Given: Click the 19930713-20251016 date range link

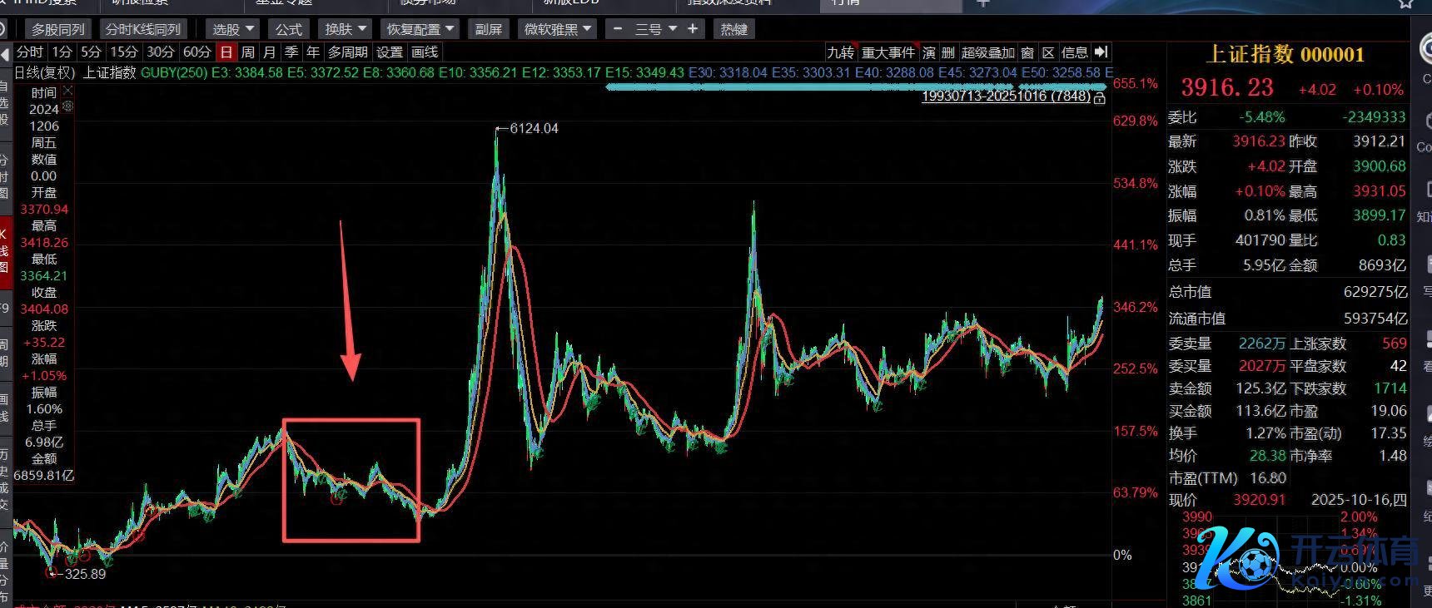Looking at the screenshot, I should (x=1005, y=96).
